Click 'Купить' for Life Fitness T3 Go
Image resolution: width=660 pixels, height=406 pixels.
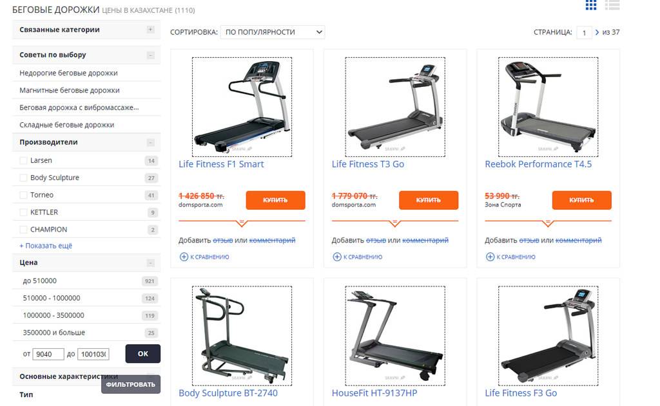coord(429,200)
